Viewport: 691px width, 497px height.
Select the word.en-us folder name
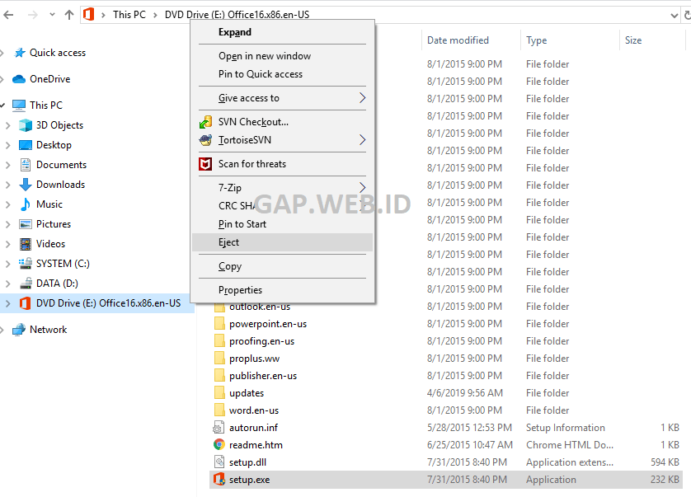[254, 410]
